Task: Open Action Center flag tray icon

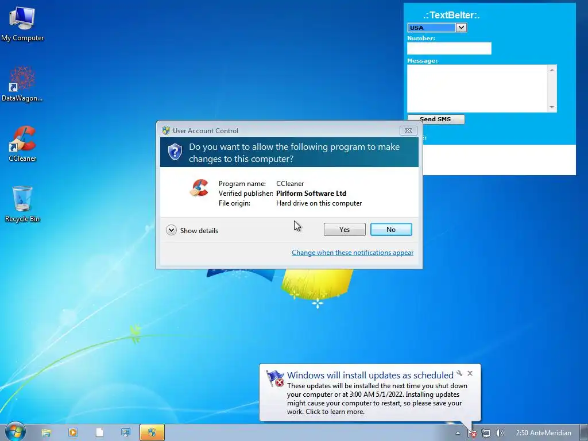Action: pos(472,433)
